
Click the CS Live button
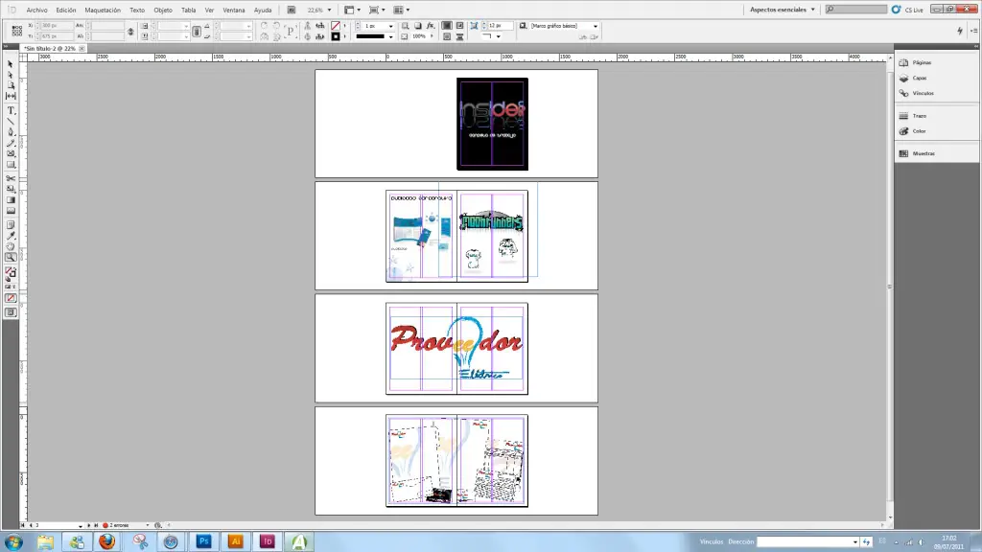[907, 10]
